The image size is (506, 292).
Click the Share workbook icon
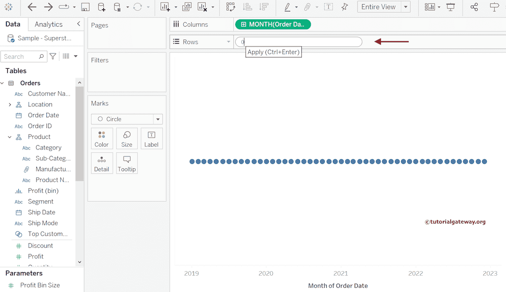[x=474, y=7]
